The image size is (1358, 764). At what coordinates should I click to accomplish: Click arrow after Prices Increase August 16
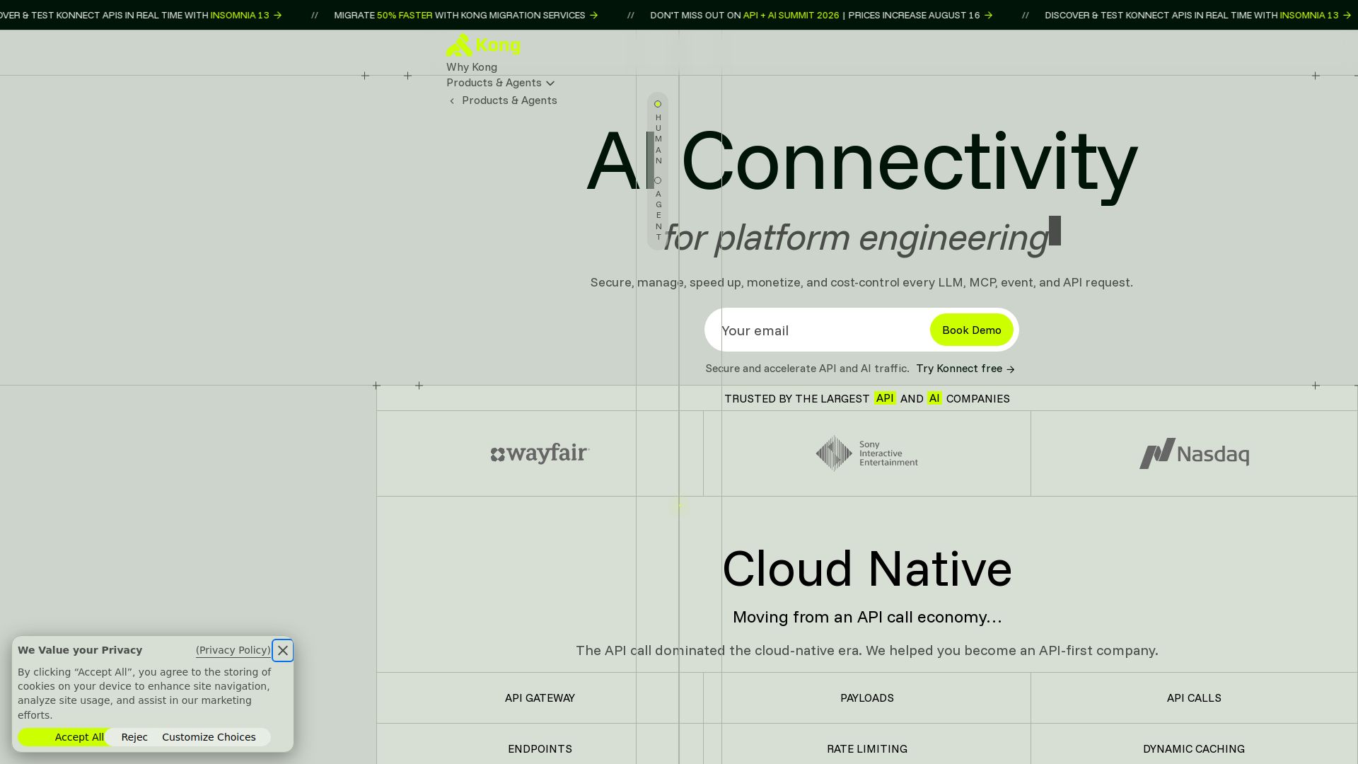(x=988, y=15)
